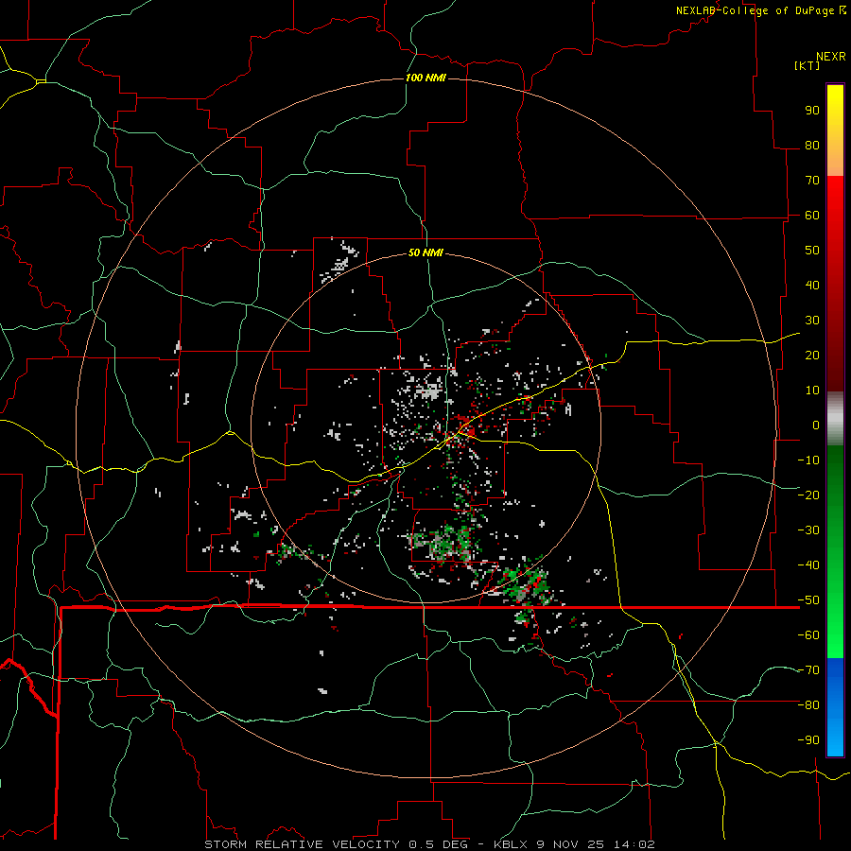
Task: Click the -70 value on velocity scale
Action: (808, 670)
